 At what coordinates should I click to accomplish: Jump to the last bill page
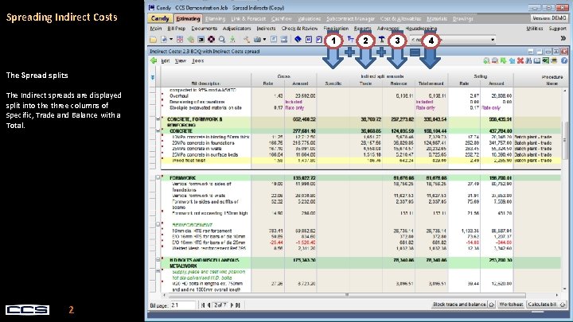click(237, 305)
